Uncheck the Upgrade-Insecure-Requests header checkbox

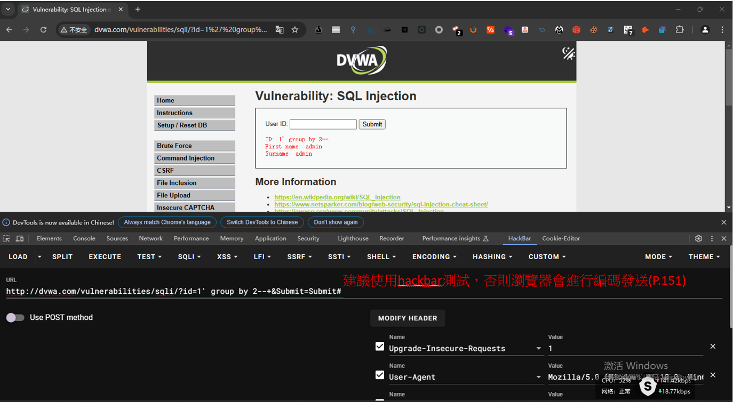click(379, 347)
